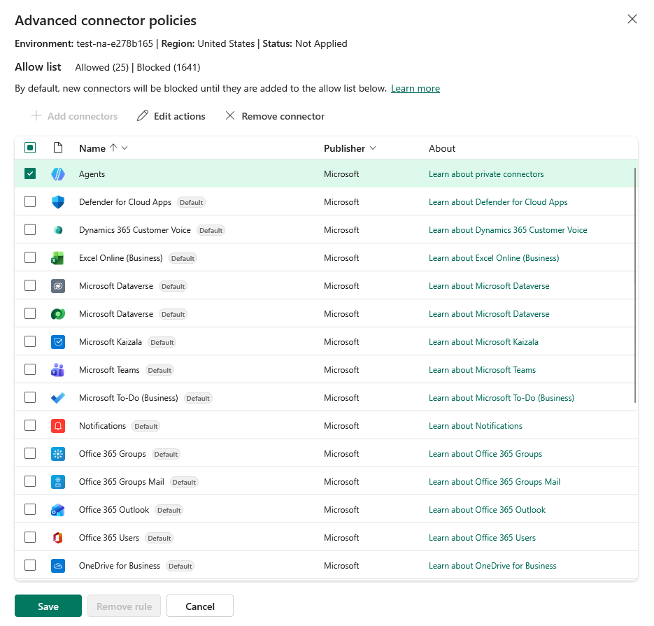Check the Microsoft Kaizala row checkbox
Screen dimensions: 654x626
tap(30, 341)
